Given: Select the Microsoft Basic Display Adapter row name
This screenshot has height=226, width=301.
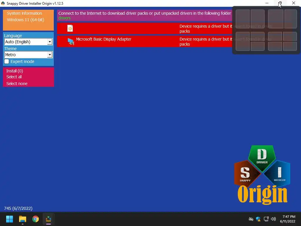Looking at the screenshot, I should (x=104, y=39).
